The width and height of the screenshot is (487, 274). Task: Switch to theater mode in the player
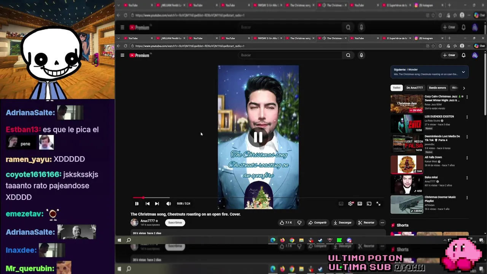(360, 204)
